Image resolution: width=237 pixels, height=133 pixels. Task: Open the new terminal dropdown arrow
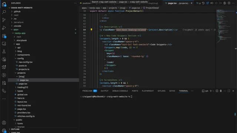pos(213,91)
